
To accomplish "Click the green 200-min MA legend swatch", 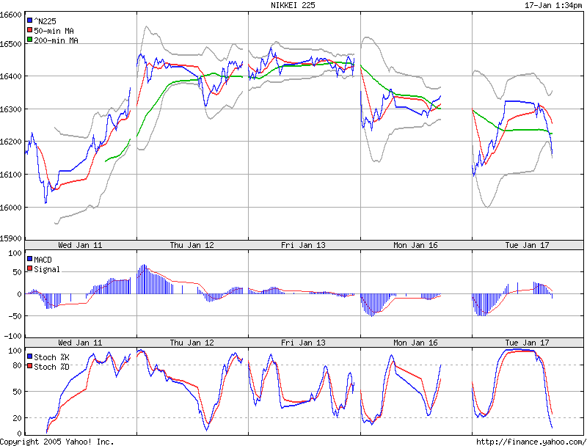I will 29,40.
